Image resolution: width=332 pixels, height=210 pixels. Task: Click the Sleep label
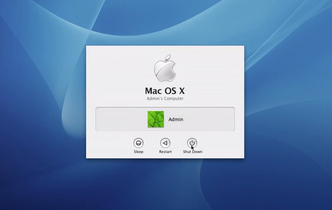pyautogui.click(x=138, y=152)
